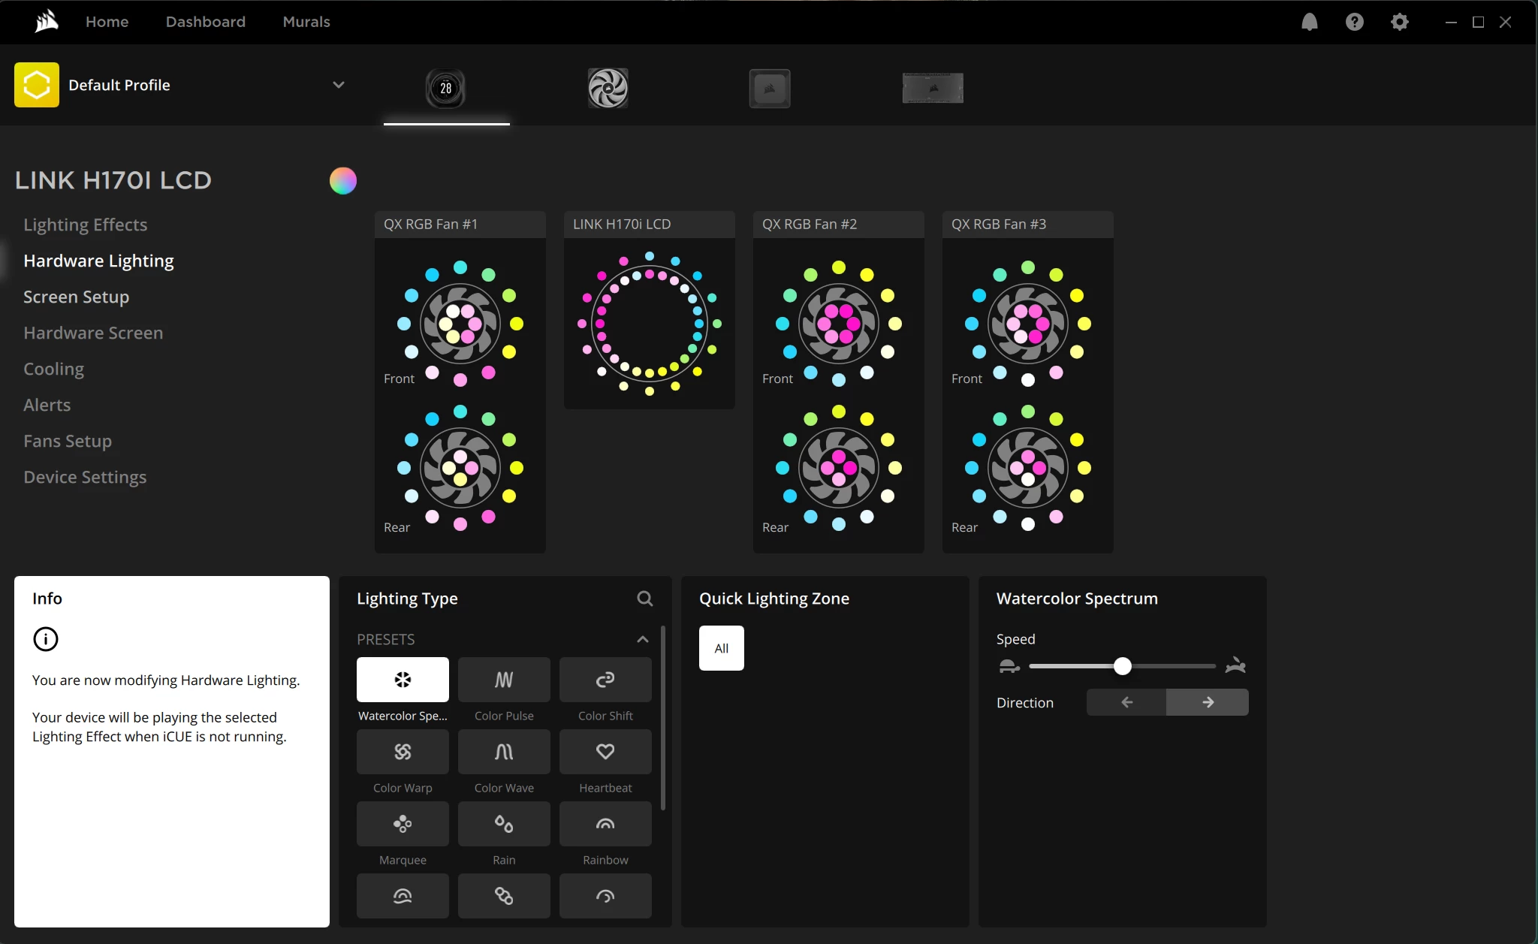Go to Lighting Effects section
This screenshot has height=944, width=1538.
(x=85, y=225)
